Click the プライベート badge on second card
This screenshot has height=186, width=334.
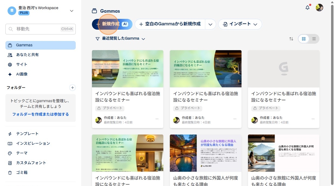188,108
